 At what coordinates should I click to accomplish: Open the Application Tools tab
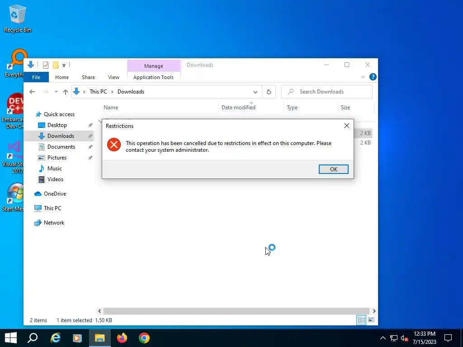click(153, 77)
